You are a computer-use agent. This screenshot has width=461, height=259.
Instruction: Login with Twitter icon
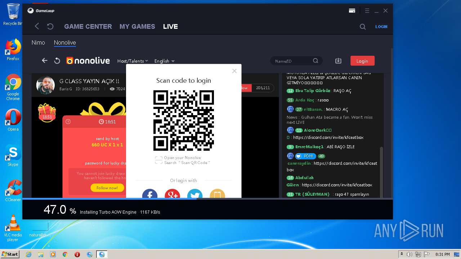pos(195,194)
